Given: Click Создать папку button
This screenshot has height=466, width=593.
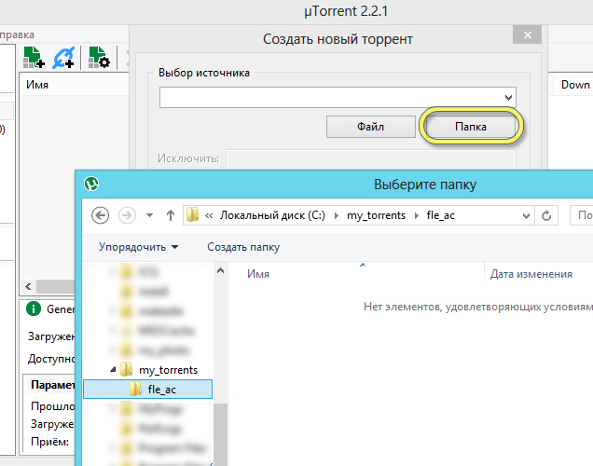Looking at the screenshot, I should click(x=243, y=247).
